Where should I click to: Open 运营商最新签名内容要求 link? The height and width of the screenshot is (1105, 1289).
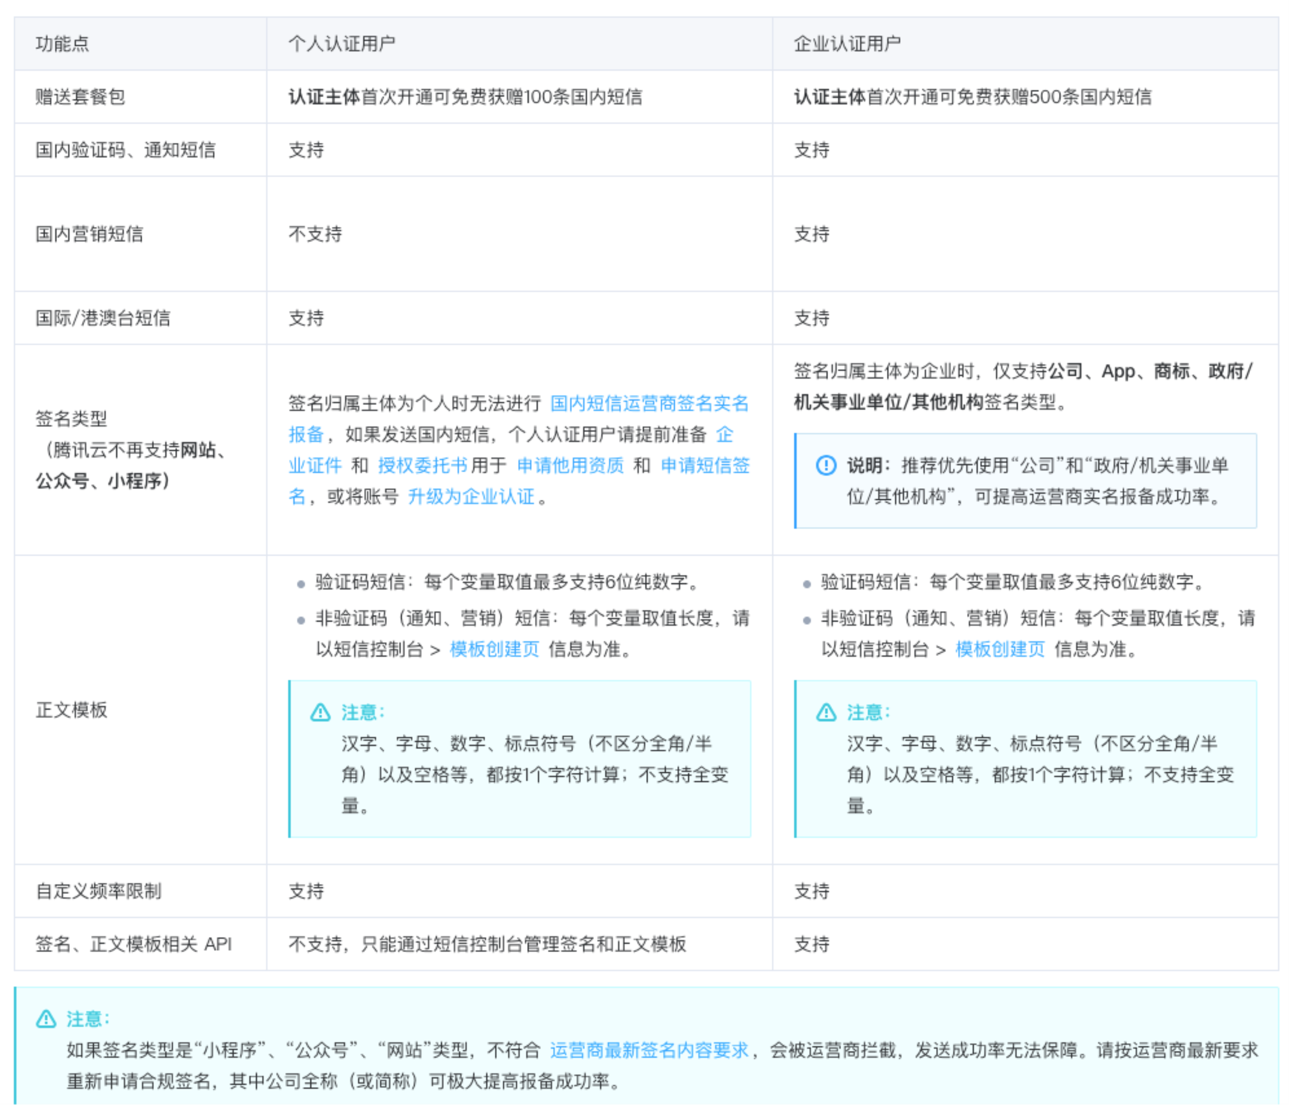click(649, 1050)
